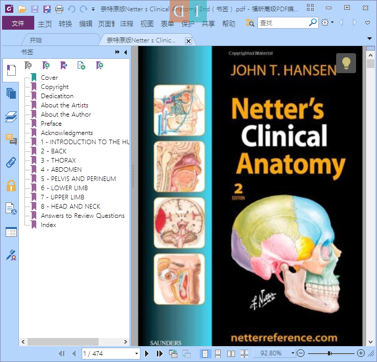Open the page thumbnails sidebar icon
Screen dimensions: 377x362
click(11, 94)
